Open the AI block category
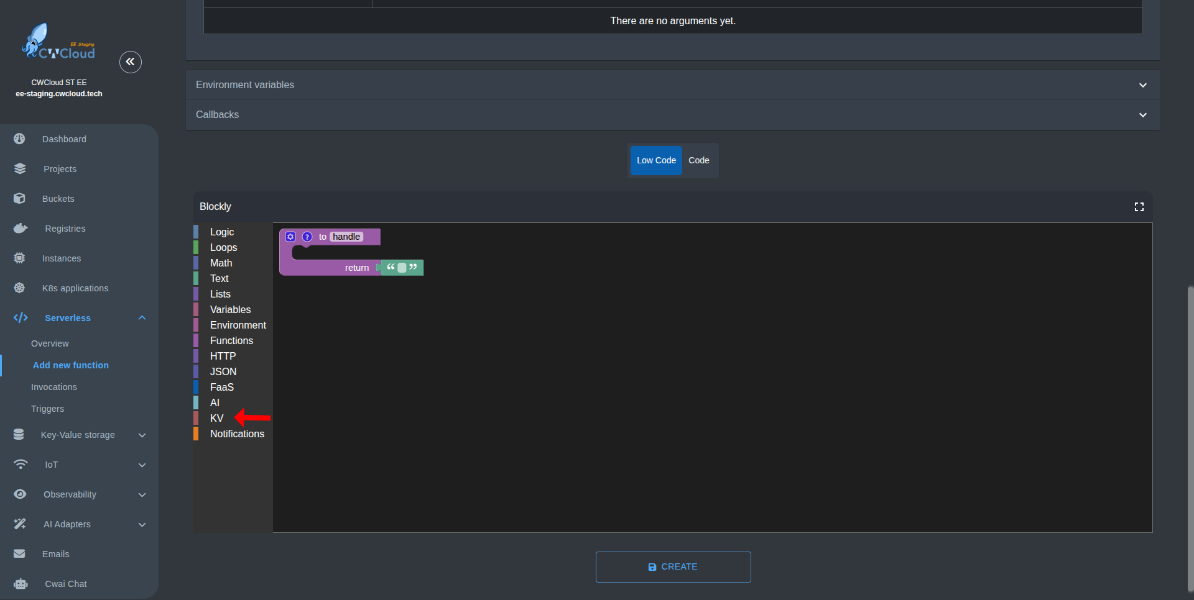 click(233, 402)
